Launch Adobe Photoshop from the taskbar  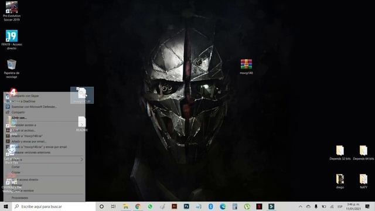[x=186, y=206]
